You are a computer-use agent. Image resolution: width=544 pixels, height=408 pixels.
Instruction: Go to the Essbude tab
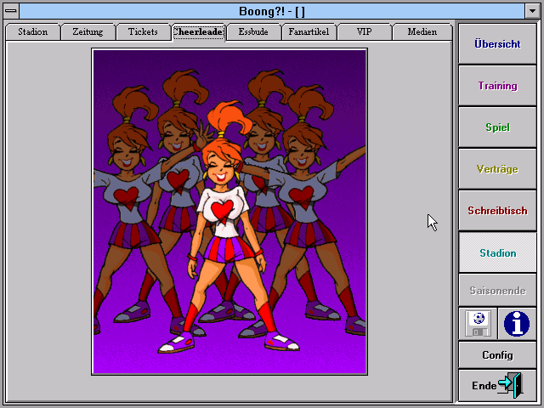click(253, 32)
